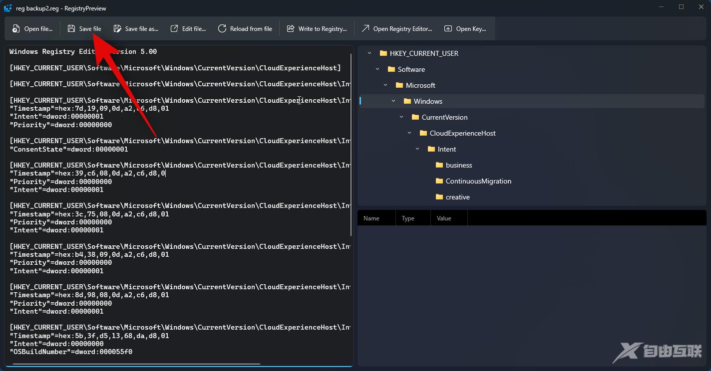
Task: Sort by the Name column header
Action: (x=371, y=218)
